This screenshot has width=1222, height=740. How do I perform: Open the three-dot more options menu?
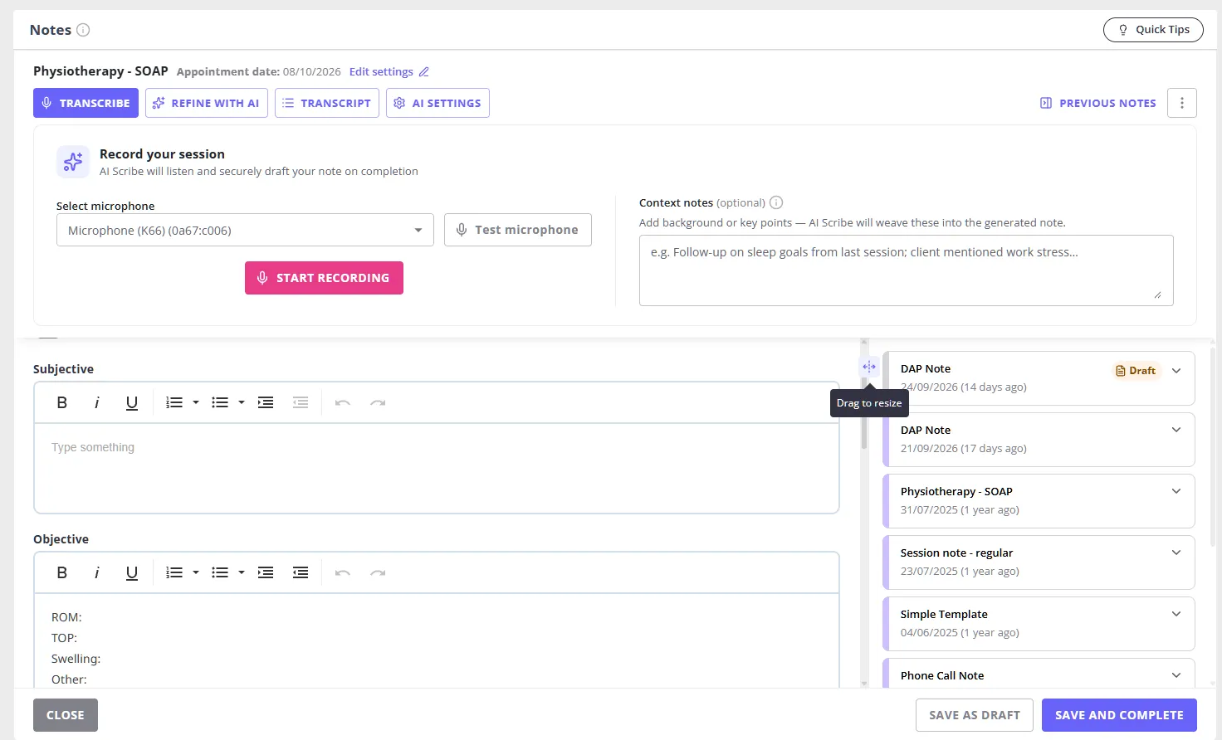[x=1182, y=103]
